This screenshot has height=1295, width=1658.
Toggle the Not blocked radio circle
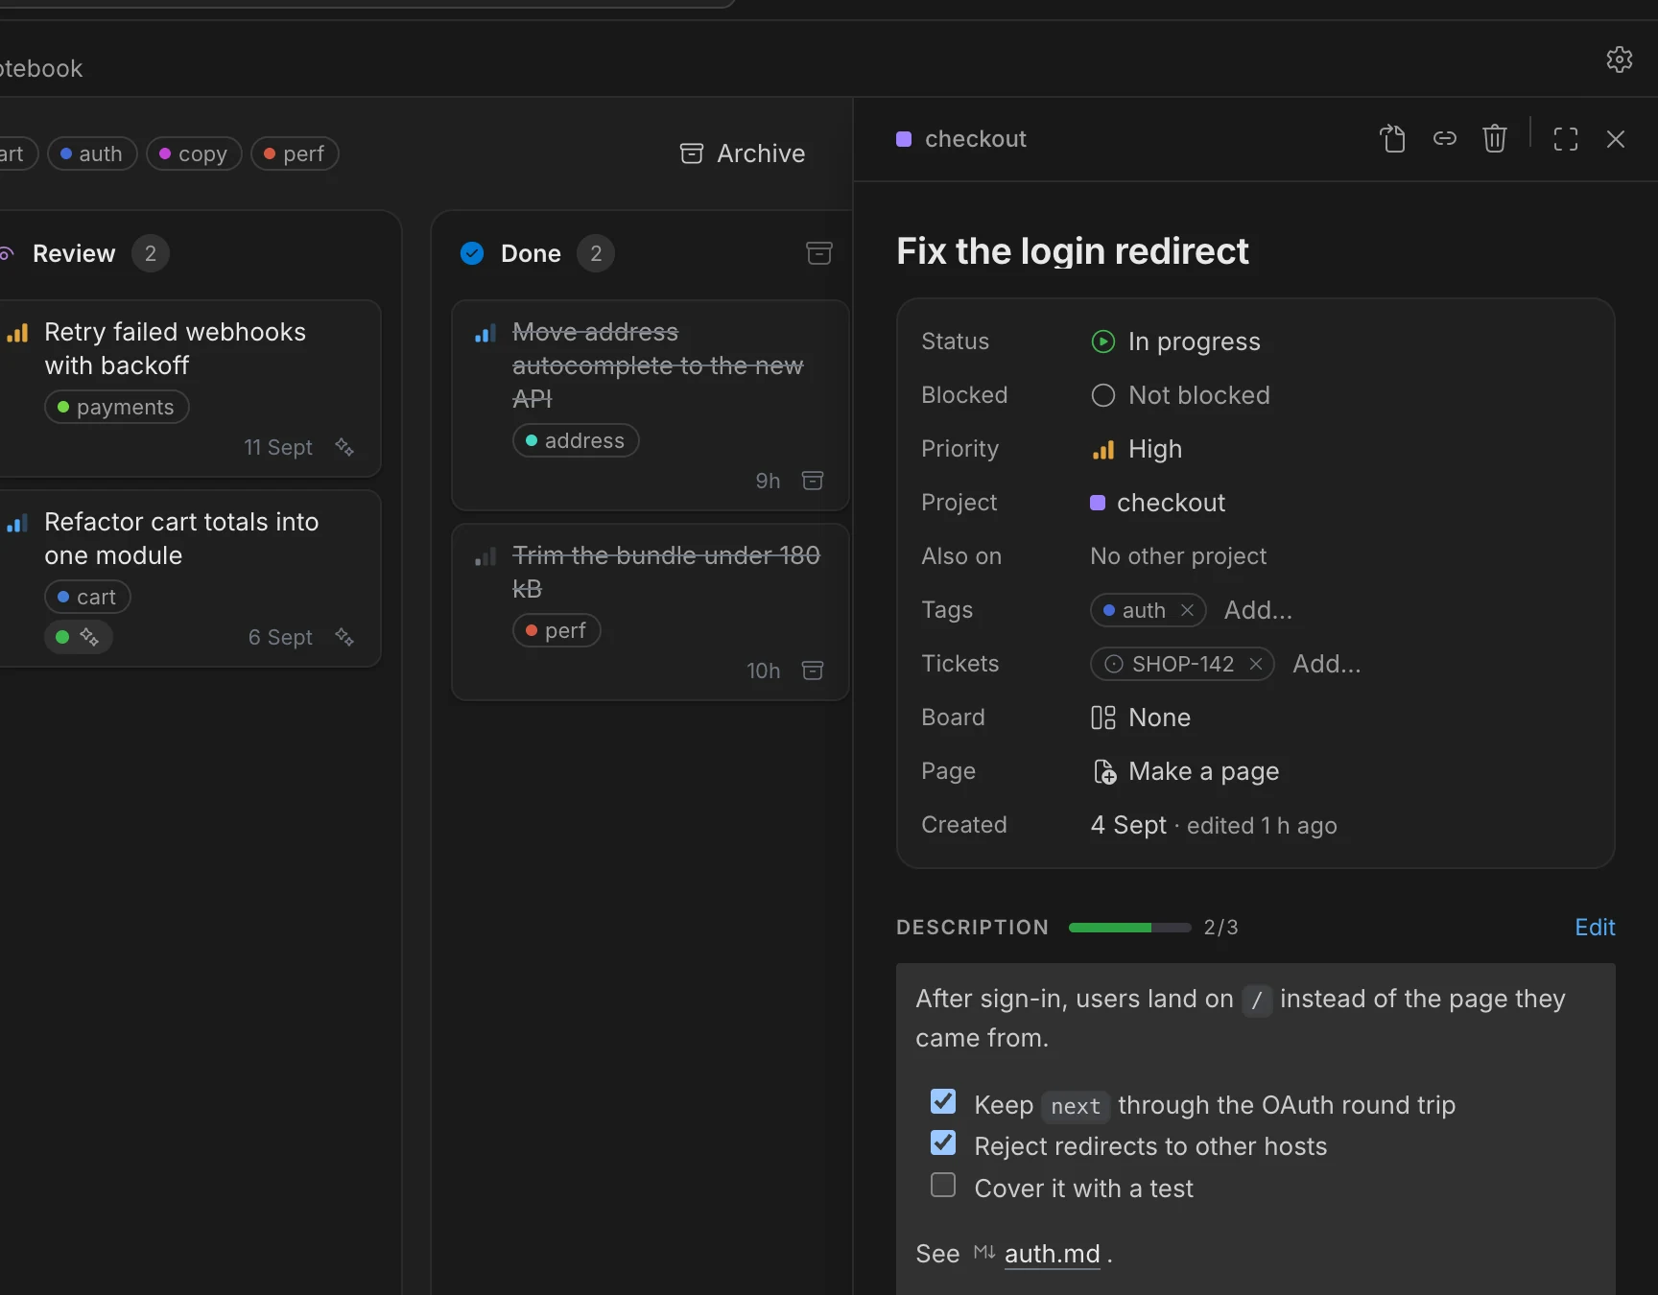(1103, 395)
